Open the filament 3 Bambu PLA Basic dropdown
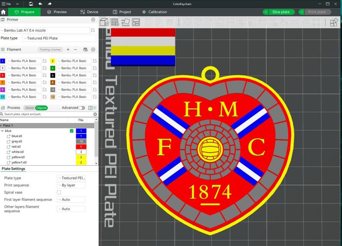Screen dimensions: 342x246 24,68
